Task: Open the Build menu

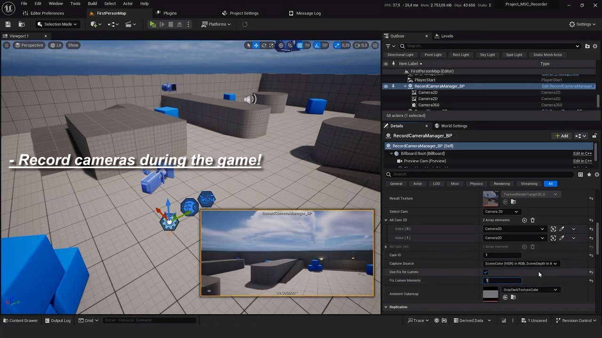Action: 92,4
